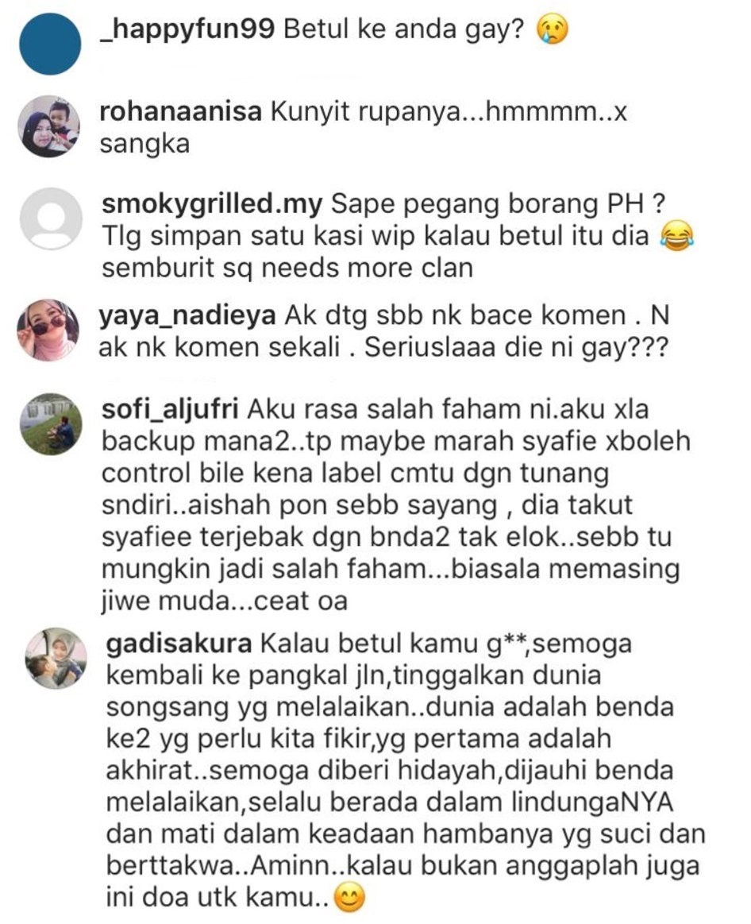Open _happyfun99's blue profile avatar
This screenshot has width=751, height=924.
point(50,44)
